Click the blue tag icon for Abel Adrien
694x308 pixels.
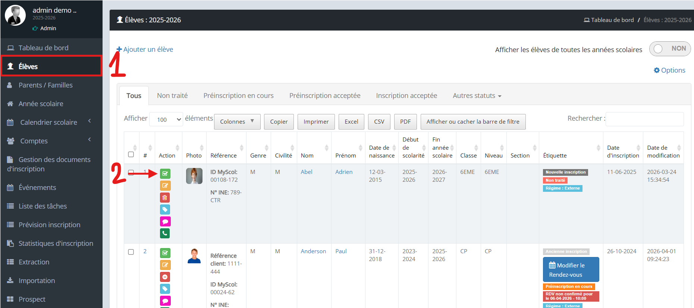tap(165, 209)
